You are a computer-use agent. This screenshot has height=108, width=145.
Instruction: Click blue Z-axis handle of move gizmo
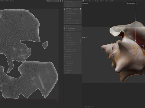[x=137, y=49]
